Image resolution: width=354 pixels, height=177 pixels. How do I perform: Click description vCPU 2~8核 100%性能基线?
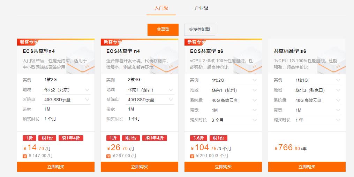pyautogui.click(x=221, y=64)
